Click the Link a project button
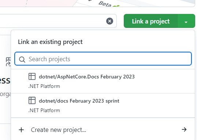 tap(150, 21)
